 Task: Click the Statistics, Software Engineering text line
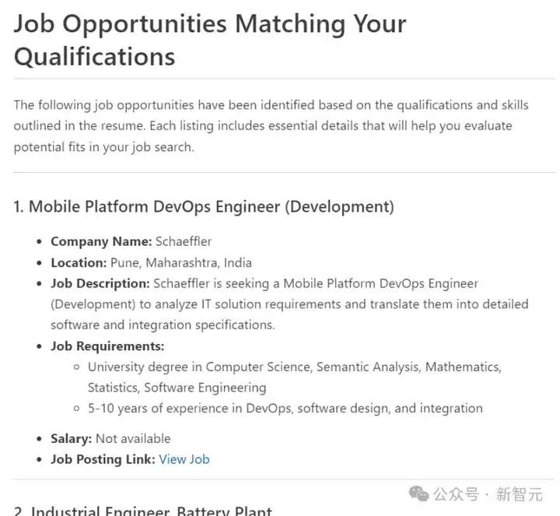click(177, 387)
